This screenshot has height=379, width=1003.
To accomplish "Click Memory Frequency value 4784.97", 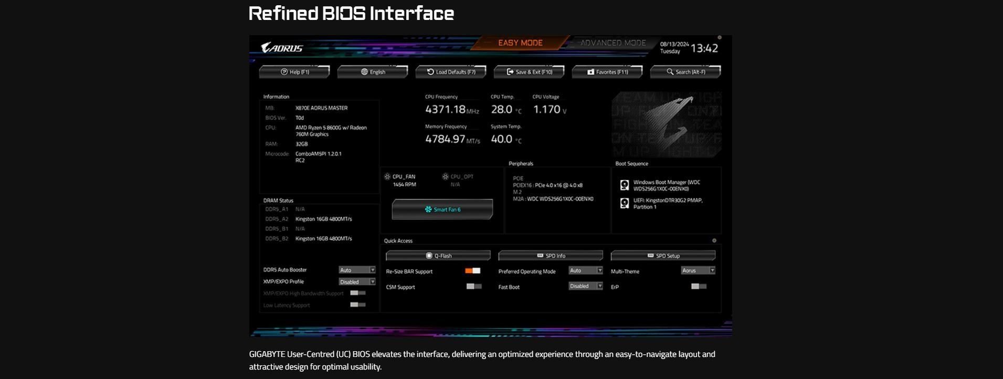I will (445, 139).
